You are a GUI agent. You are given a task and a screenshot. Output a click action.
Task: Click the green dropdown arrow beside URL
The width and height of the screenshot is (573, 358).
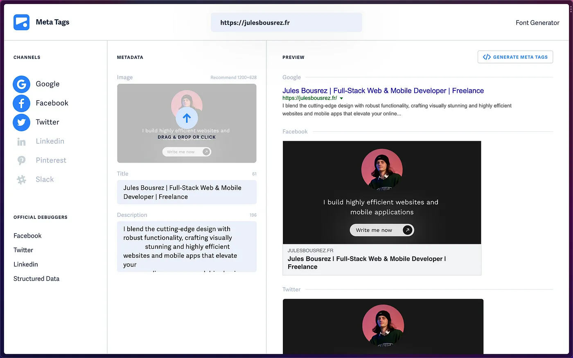341,99
